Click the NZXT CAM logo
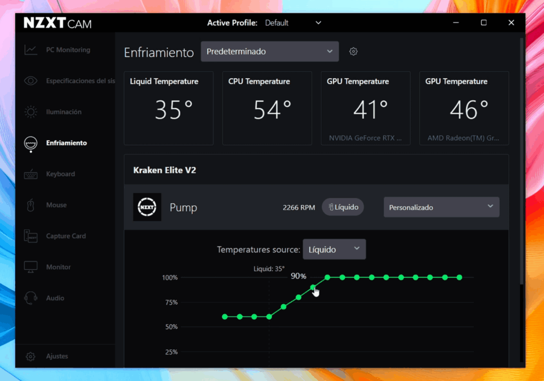The image size is (544, 381). pos(57,23)
